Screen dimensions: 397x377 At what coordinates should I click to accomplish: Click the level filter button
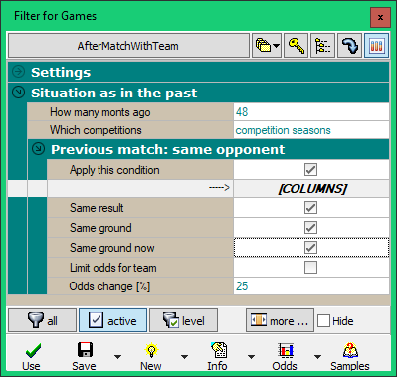pos(183,320)
